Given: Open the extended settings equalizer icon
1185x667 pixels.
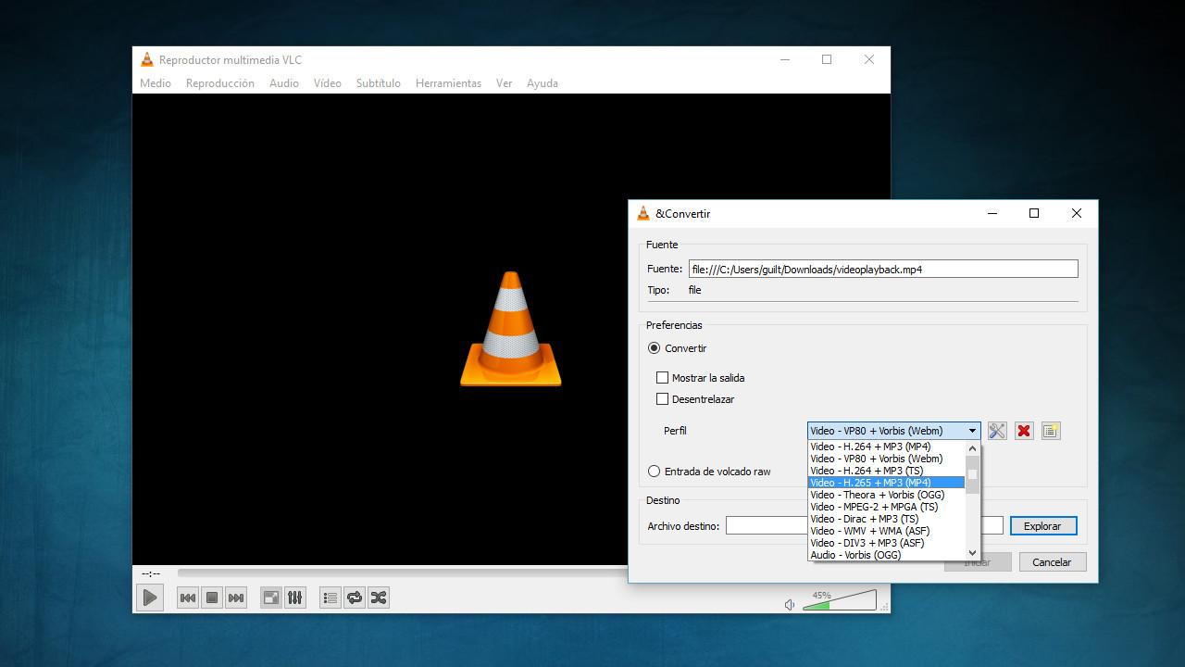Looking at the screenshot, I should point(294,598).
